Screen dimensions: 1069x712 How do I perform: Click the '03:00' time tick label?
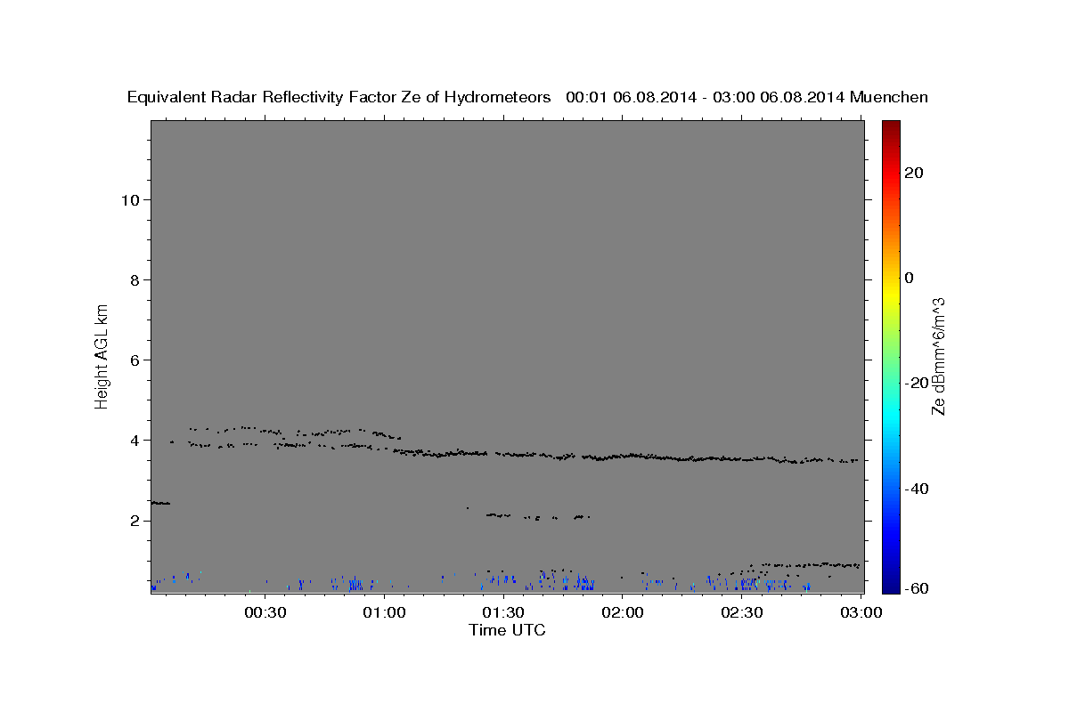point(860,612)
